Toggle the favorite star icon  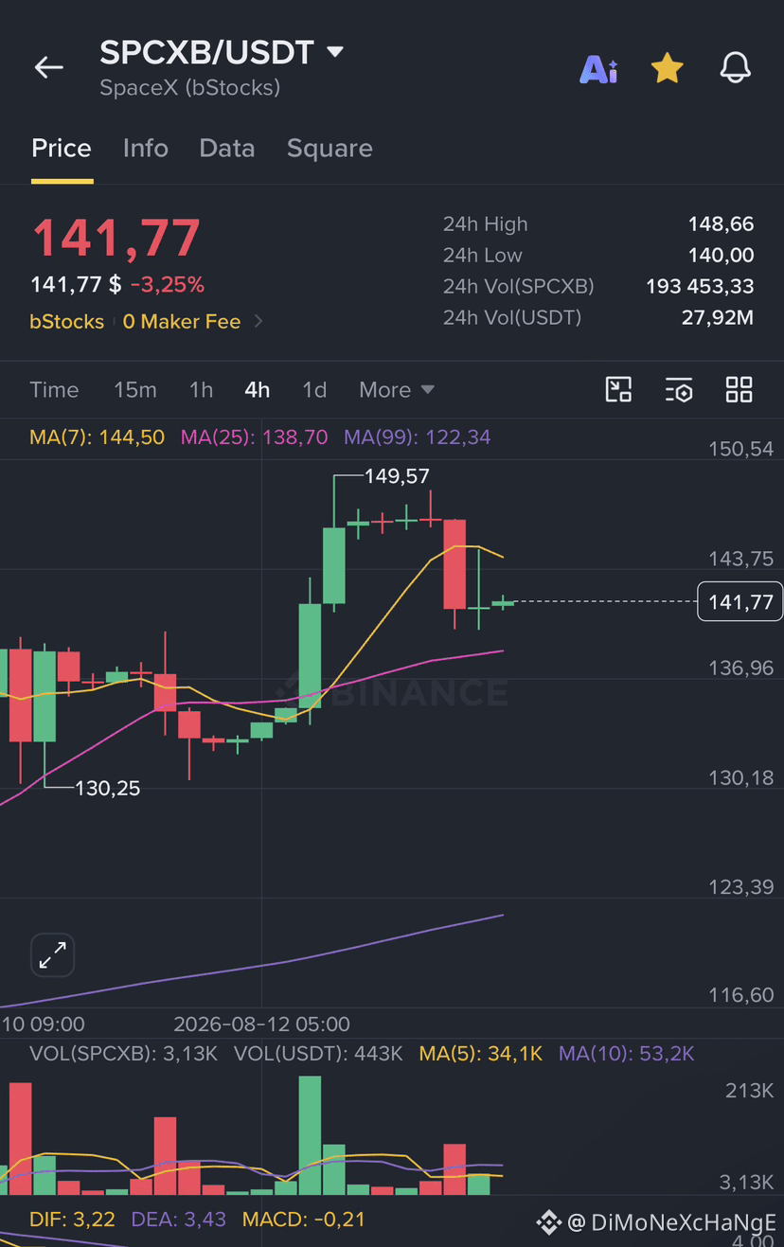click(668, 68)
